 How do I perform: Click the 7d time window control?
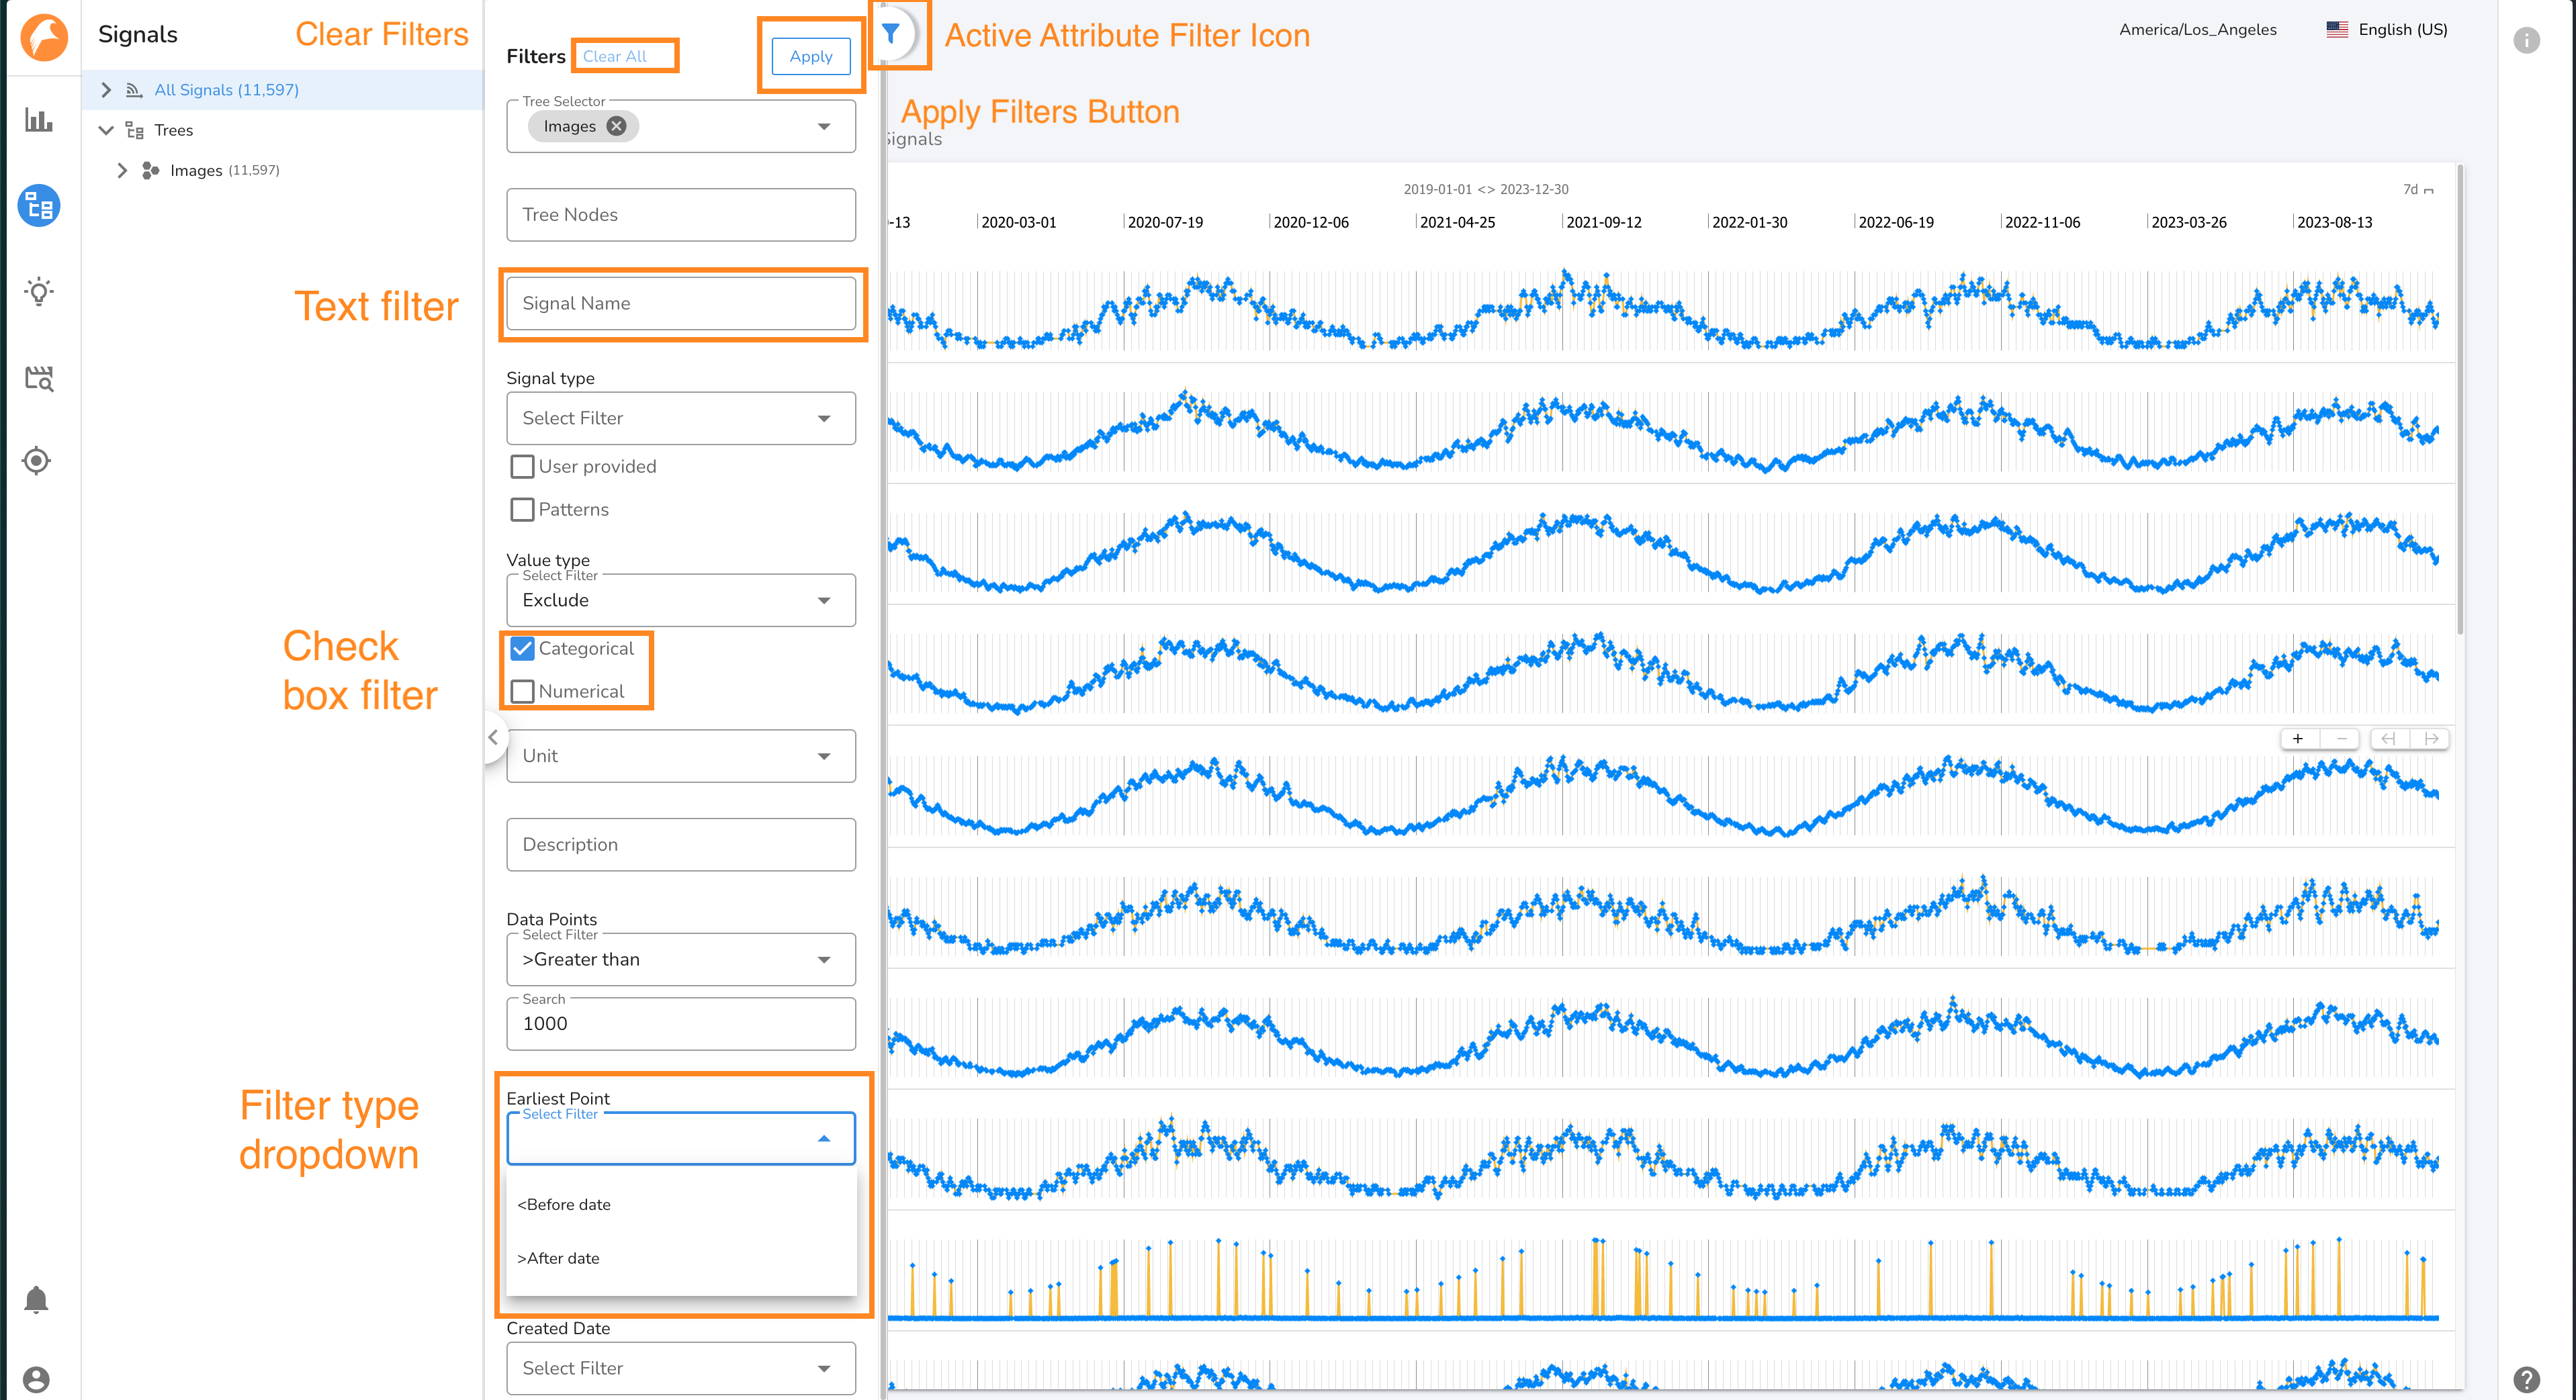coord(2418,190)
